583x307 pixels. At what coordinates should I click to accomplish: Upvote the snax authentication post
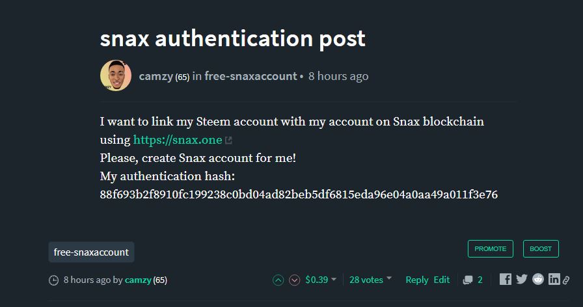tap(278, 280)
